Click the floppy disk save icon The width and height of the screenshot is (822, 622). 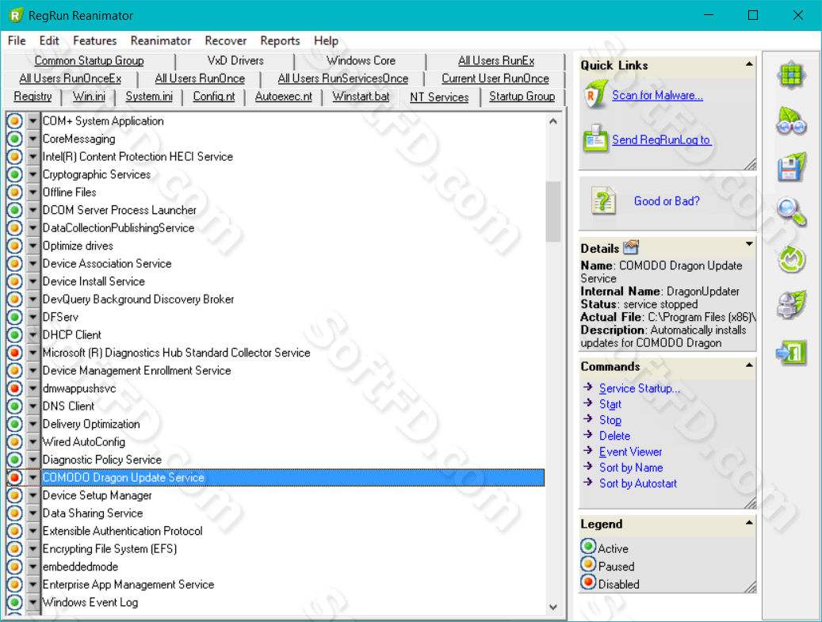(x=791, y=167)
